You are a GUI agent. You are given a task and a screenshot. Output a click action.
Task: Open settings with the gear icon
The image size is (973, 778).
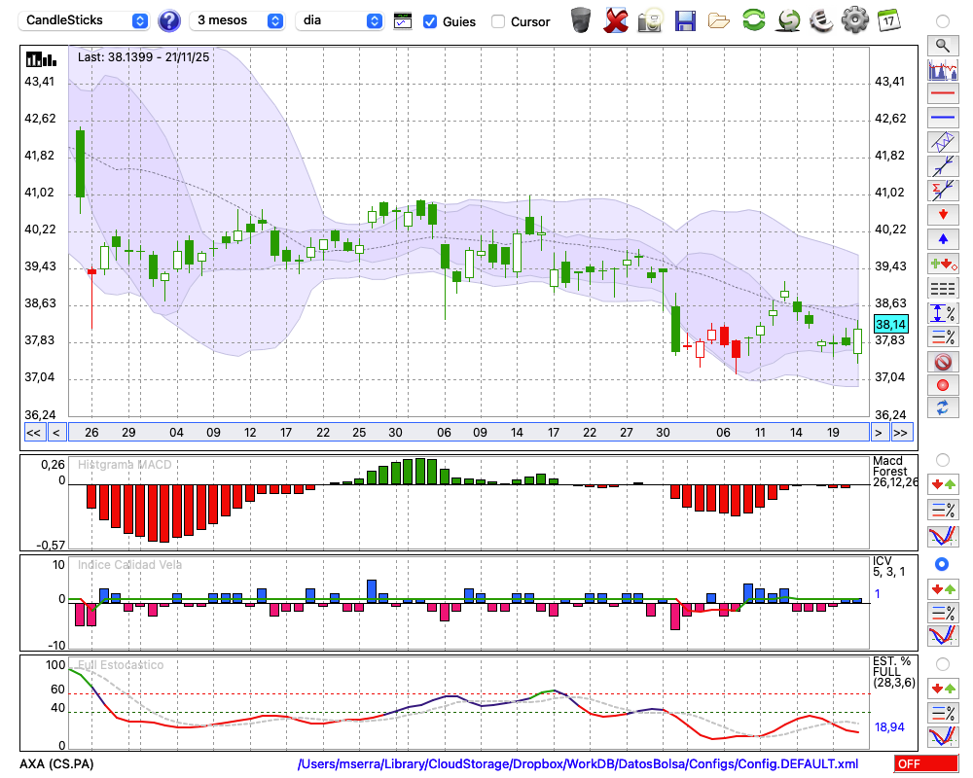(x=855, y=20)
